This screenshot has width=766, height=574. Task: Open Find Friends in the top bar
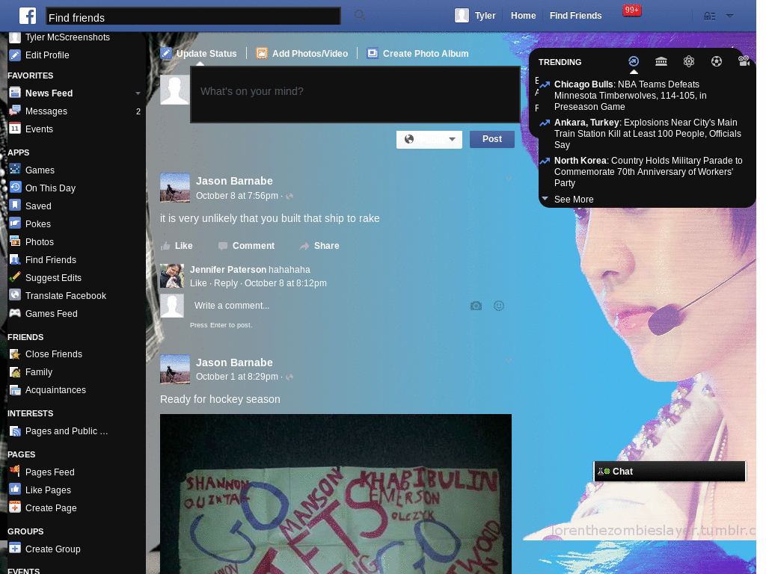pos(575,16)
